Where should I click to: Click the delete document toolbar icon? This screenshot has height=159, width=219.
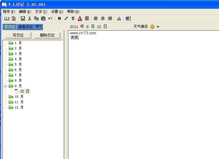[x=14, y=18]
